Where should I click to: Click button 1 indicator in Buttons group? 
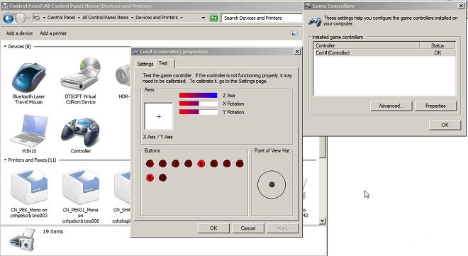pos(150,164)
